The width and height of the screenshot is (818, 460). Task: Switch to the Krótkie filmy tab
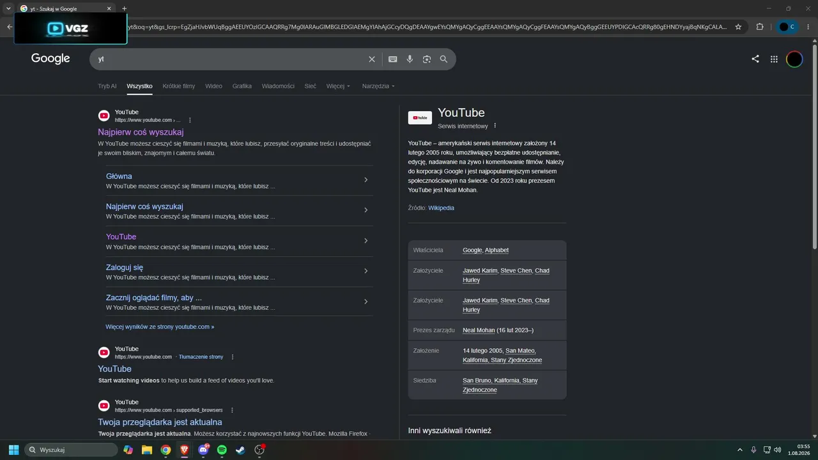point(179,86)
